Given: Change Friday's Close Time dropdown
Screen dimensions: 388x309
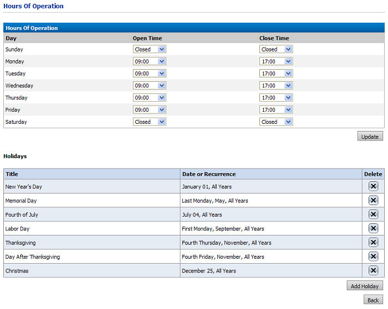Looking at the screenshot, I should tap(276, 109).
